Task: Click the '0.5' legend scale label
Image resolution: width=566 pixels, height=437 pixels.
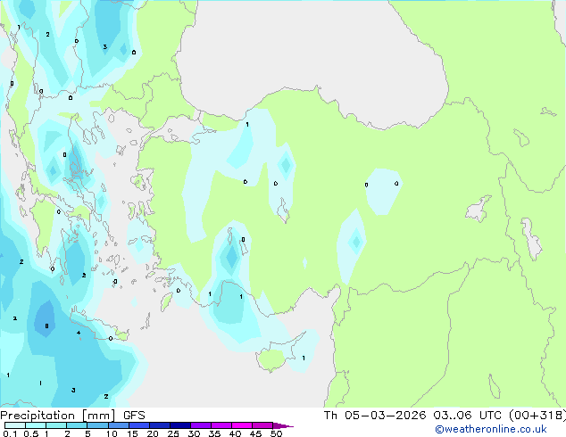Action: tap(31, 433)
